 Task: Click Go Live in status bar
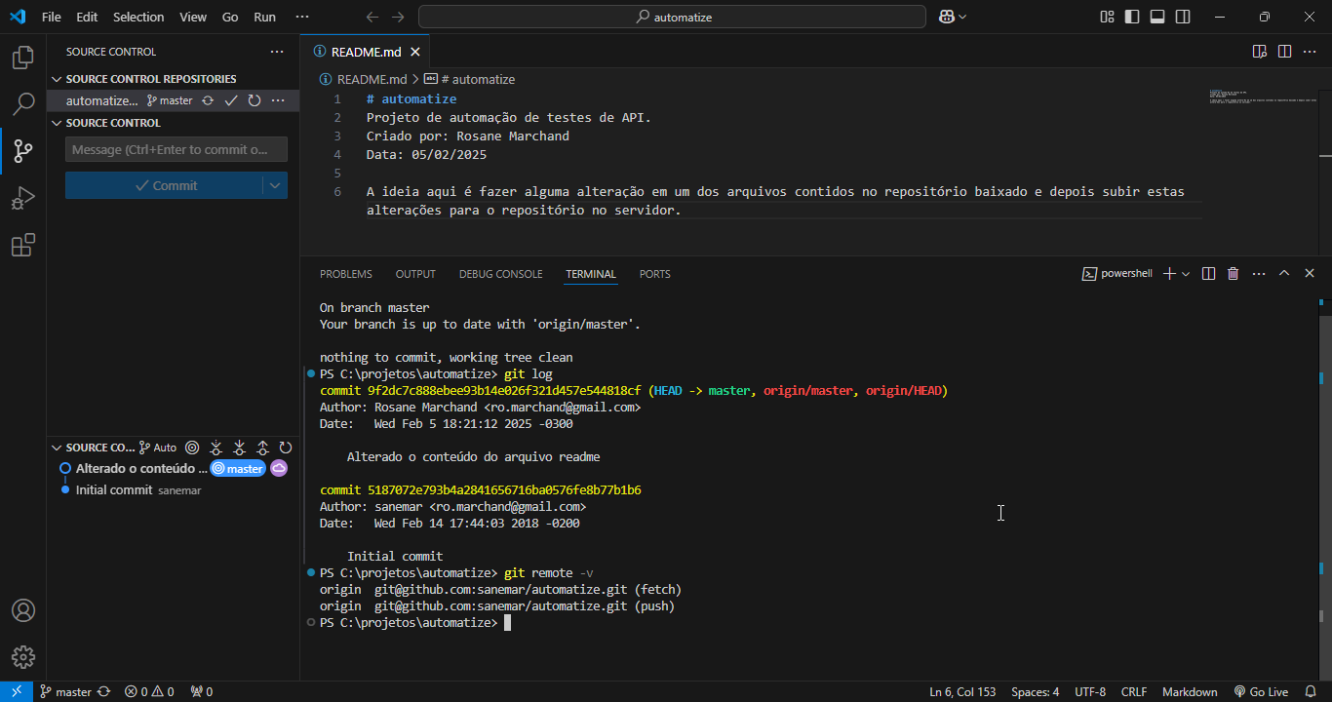click(x=1261, y=691)
